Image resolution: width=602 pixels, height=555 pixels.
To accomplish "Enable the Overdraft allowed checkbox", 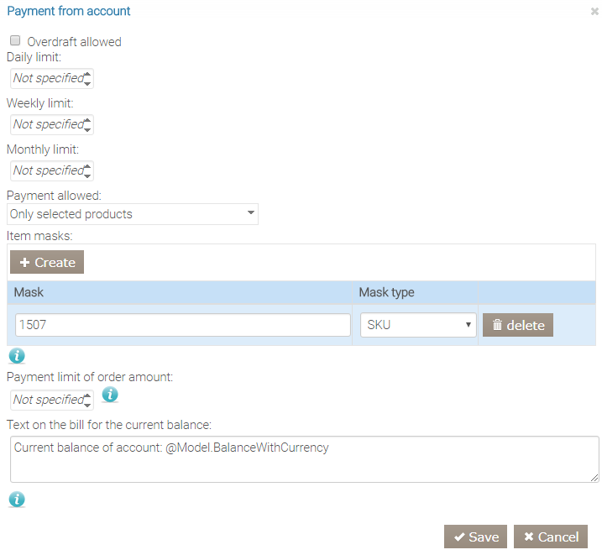I will click(15, 40).
